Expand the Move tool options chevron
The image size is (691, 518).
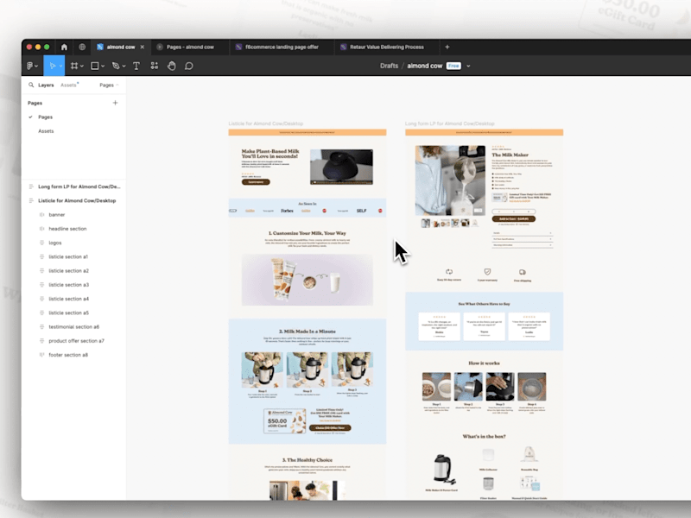click(x=60, y=66)
